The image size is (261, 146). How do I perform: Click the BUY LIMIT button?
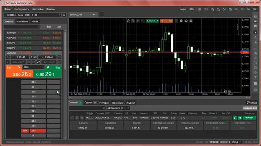pyautogui.click(x=49, y=62)
